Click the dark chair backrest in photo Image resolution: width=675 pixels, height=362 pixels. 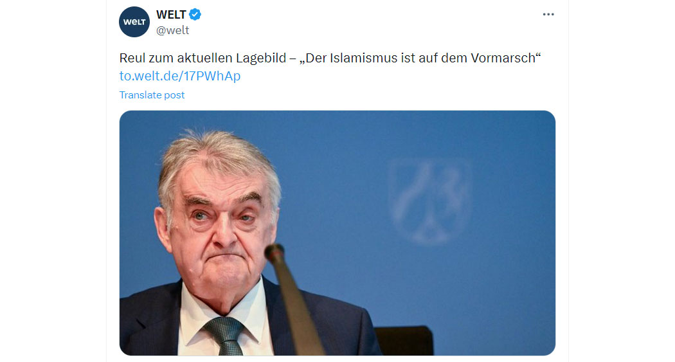(404, 340)
